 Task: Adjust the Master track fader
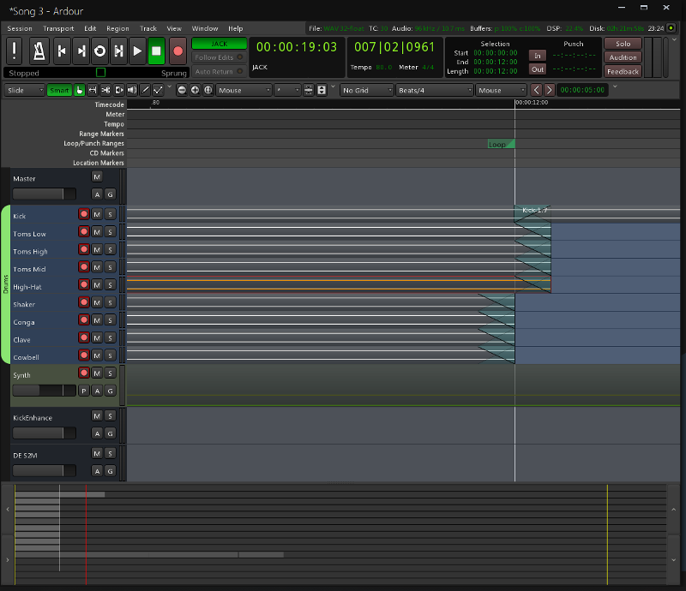[x=38, y=194]
